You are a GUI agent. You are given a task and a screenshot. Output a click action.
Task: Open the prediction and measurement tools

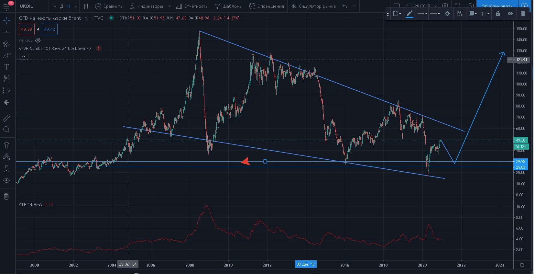(x=6, y=90)
